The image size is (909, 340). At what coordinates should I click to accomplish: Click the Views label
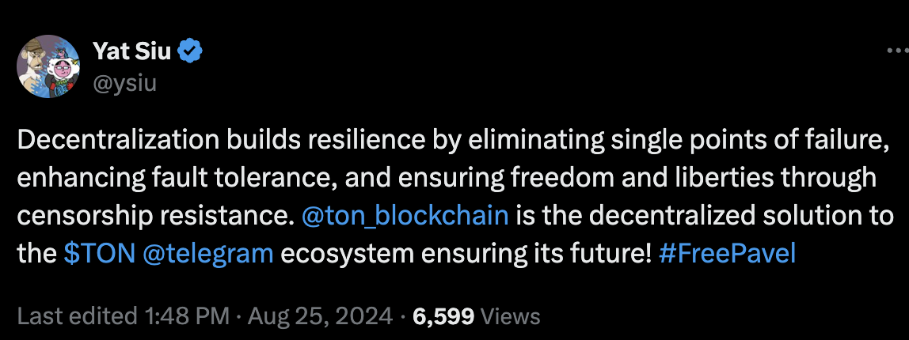coord(511,316)
